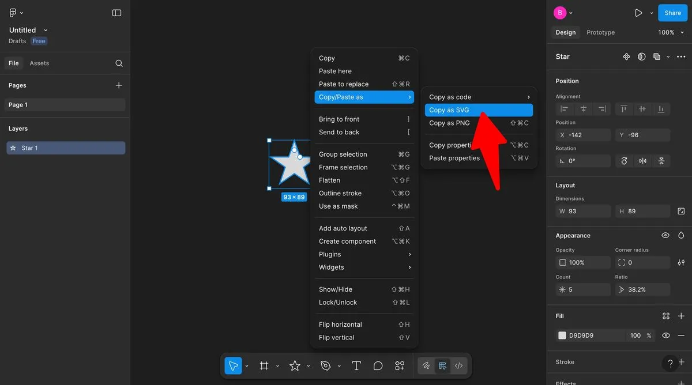The height and width of the screenshot is (385, 692).
Task: Click the search icon in left panel
Action: (x=119, y=63)
